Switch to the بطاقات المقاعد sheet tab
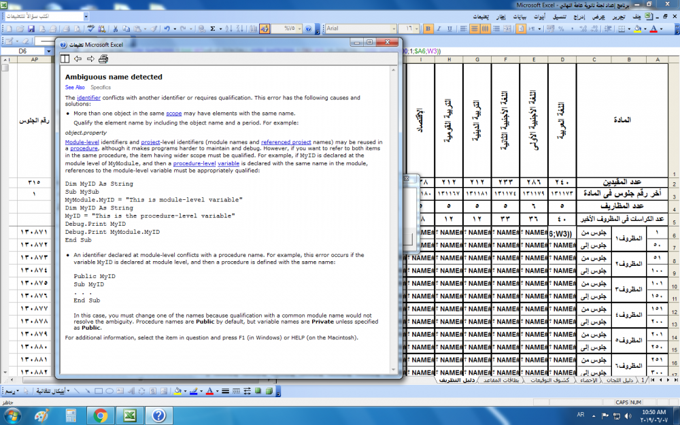The height and width of the screenshot is (425, 680). [501, 380]
